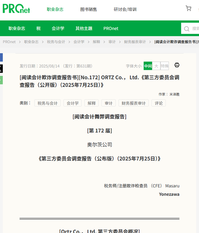Open the shopping cart
199x233 pixels.
point(188,8)
